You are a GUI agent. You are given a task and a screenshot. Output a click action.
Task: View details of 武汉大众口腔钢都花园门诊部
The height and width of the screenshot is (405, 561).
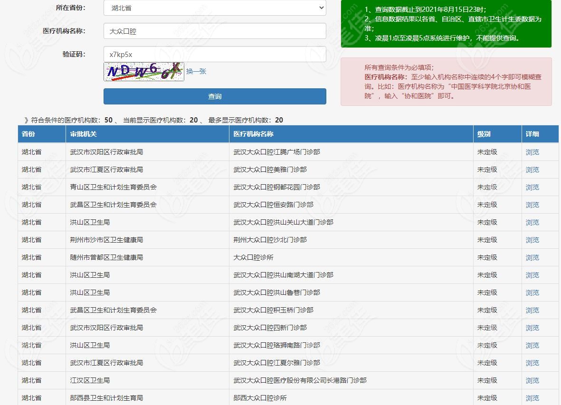532,188
